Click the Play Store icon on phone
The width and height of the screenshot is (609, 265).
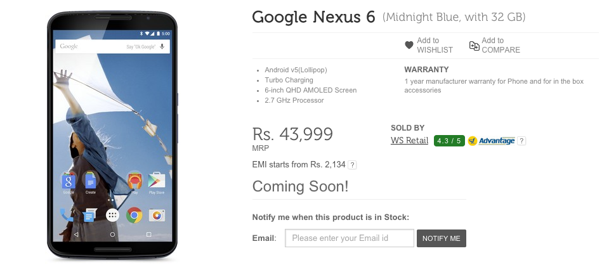coord(156,181)
